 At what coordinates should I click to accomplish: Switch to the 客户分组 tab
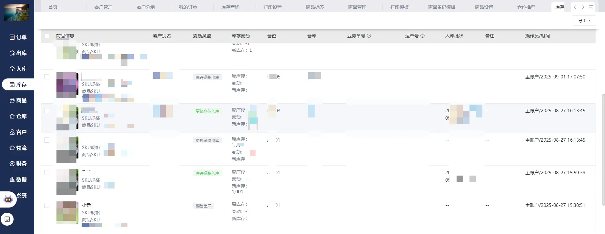click(146, 7)
